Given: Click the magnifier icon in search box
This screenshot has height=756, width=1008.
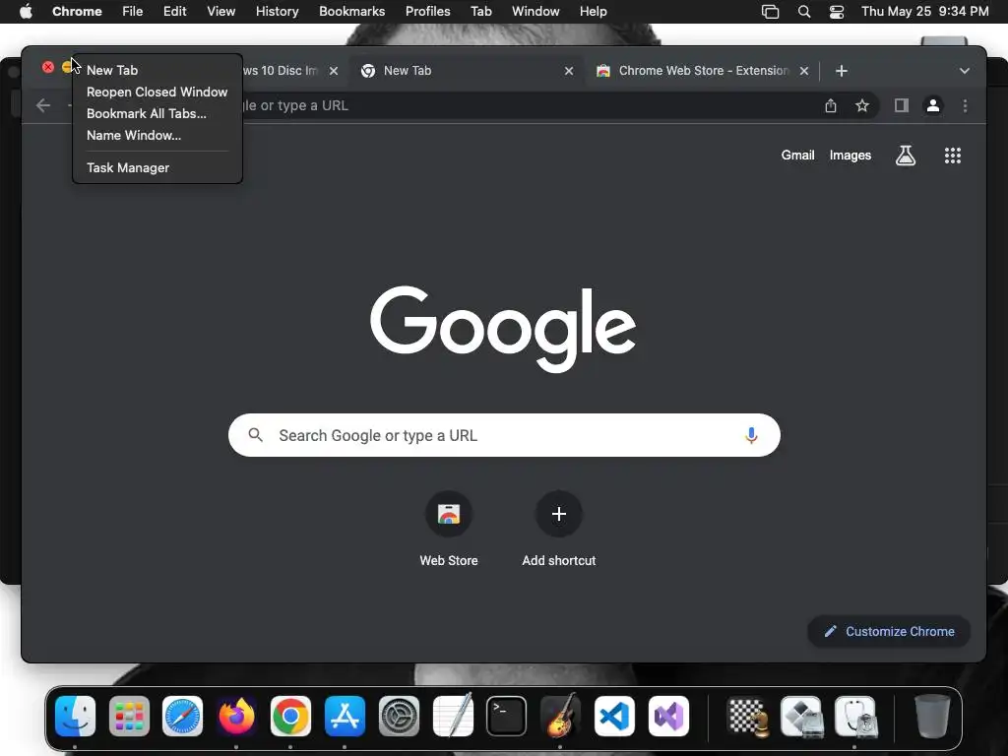Looking at the screenshot, I should 255,435.
